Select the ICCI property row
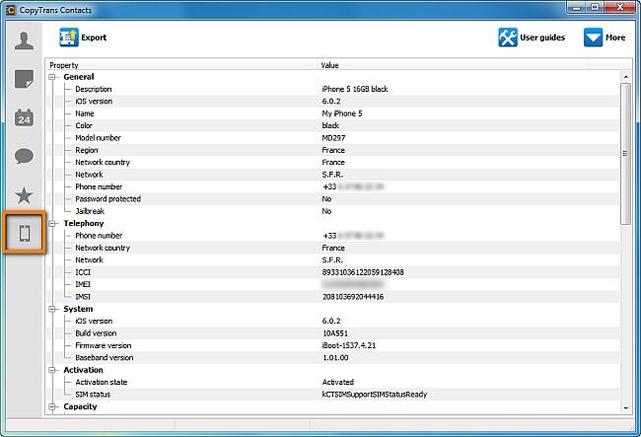This screenshot has width=641, height=437. pyautogui.click(x=333, y=272)
